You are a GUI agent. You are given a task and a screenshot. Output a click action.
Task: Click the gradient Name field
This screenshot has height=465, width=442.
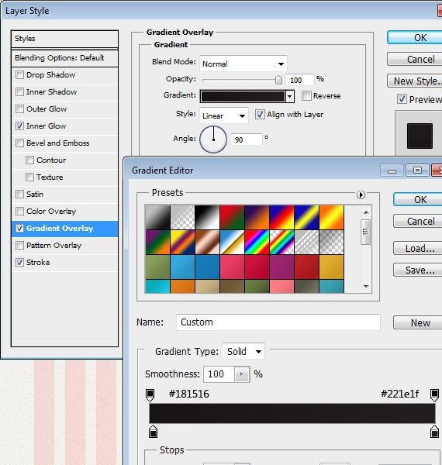coord(278,322)
